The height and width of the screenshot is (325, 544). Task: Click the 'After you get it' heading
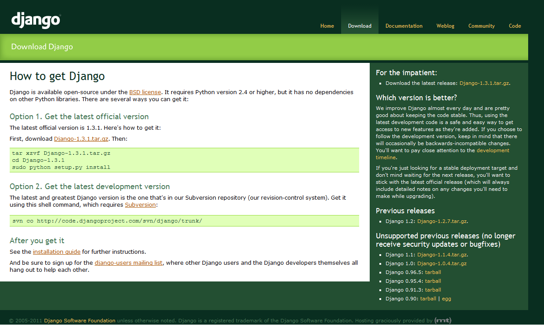tap(37, 241)
